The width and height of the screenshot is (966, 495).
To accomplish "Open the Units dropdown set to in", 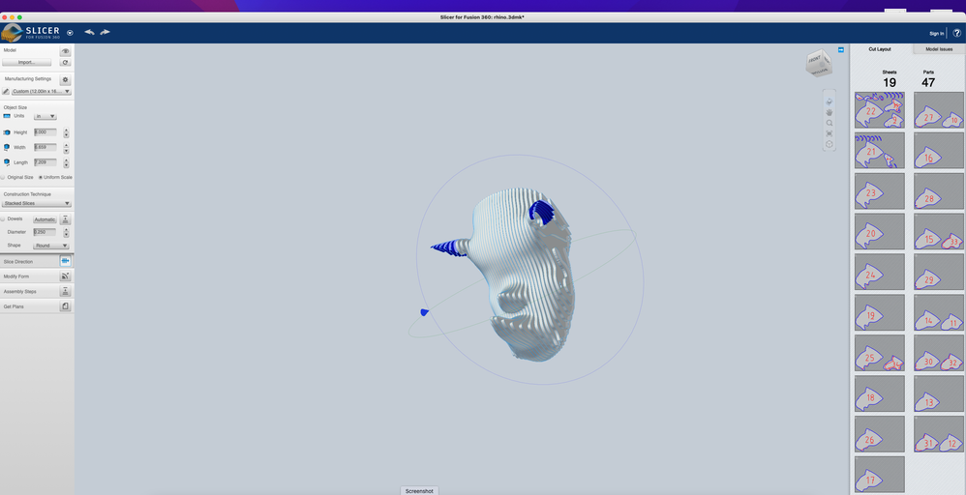I will click(45, 116).
